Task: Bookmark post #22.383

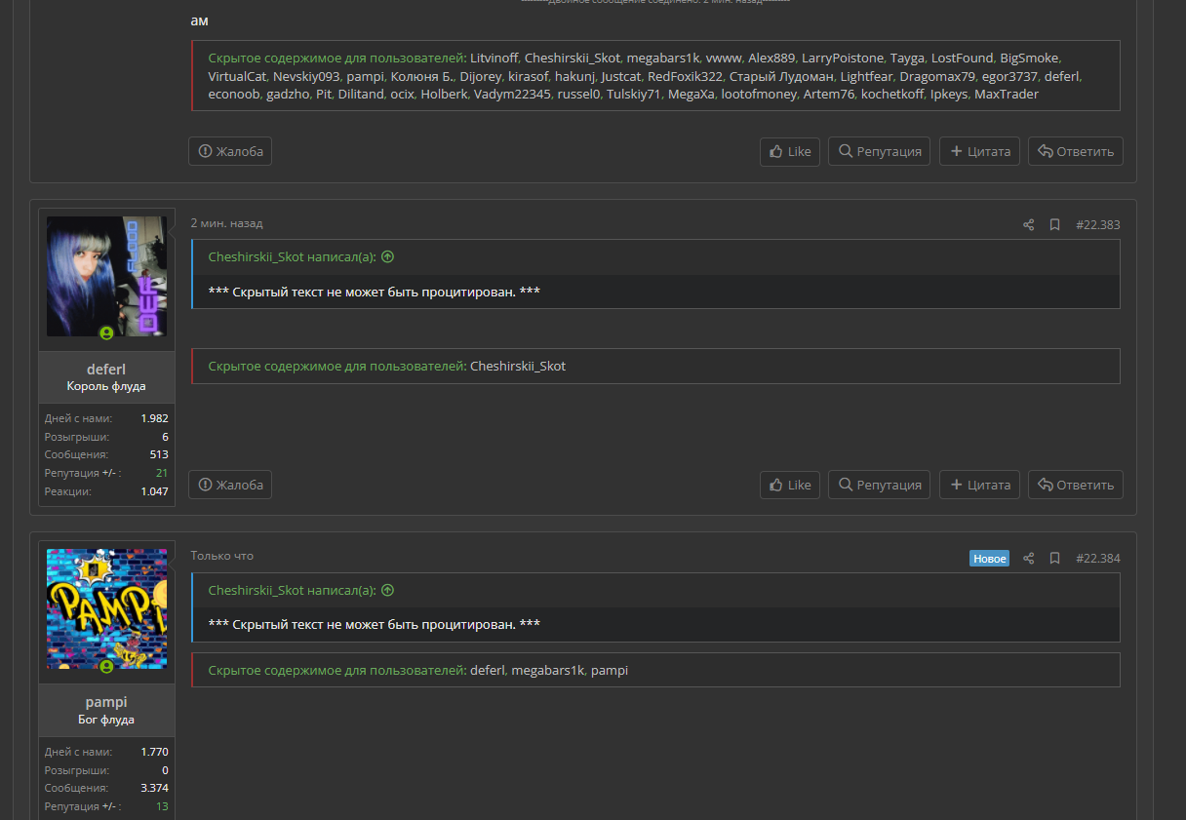Action: click(1054, 225)
